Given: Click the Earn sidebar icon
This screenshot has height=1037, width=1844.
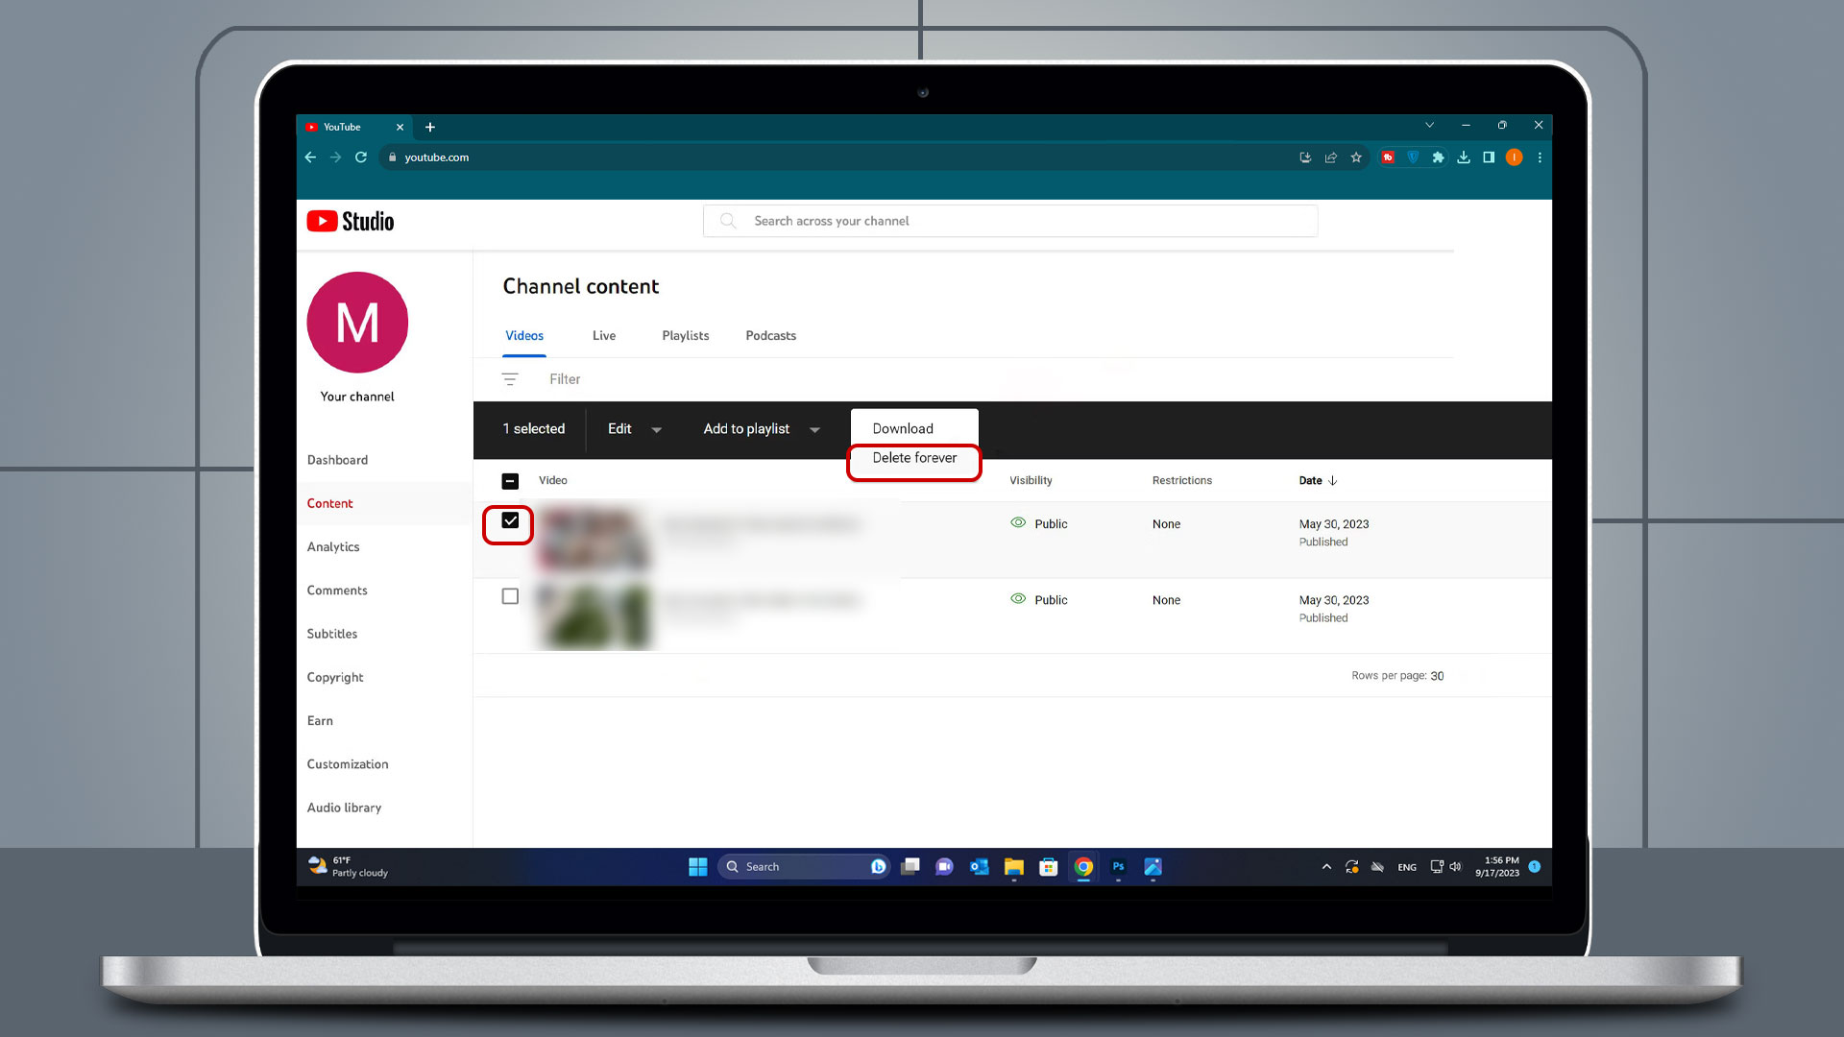Looking at the screenshot, I should point(321,719).
